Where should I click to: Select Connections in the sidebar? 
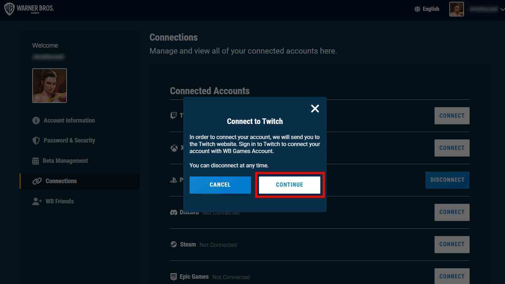coord(80,181)
